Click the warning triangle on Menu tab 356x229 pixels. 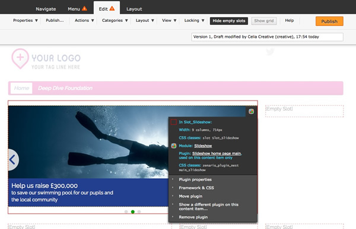click(x=84, y=9)
